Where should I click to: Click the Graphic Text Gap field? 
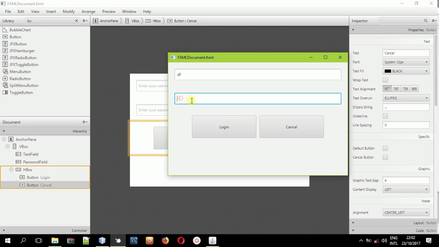pyautogui.click(x=406, y=180)
